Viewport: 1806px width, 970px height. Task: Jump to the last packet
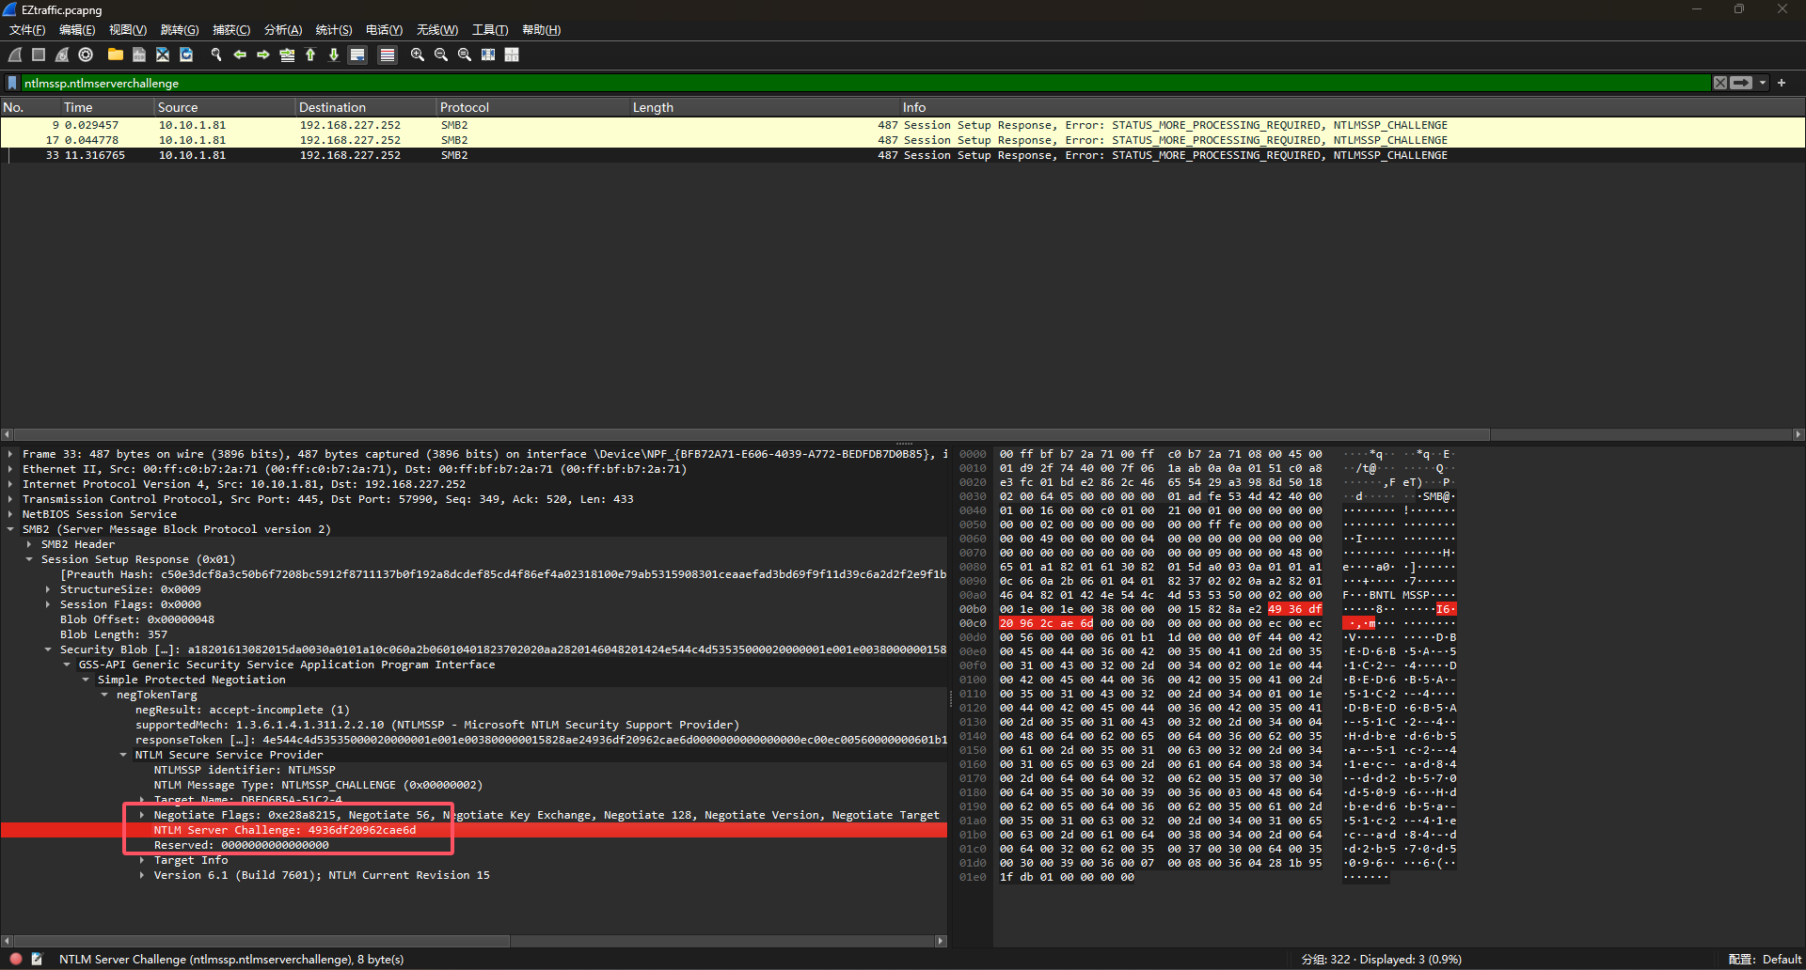[334, 55]
